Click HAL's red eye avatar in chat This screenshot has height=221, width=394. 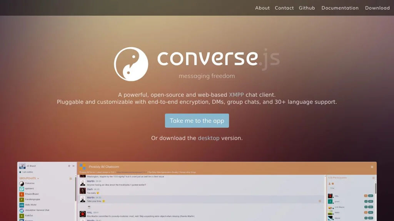coord(83,214)
